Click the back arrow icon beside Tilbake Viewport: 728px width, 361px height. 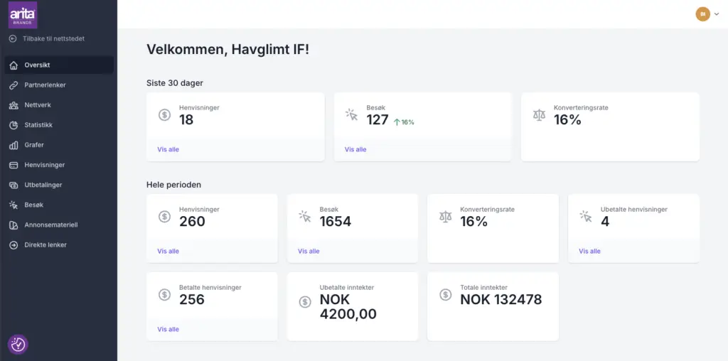coord(13,38)
